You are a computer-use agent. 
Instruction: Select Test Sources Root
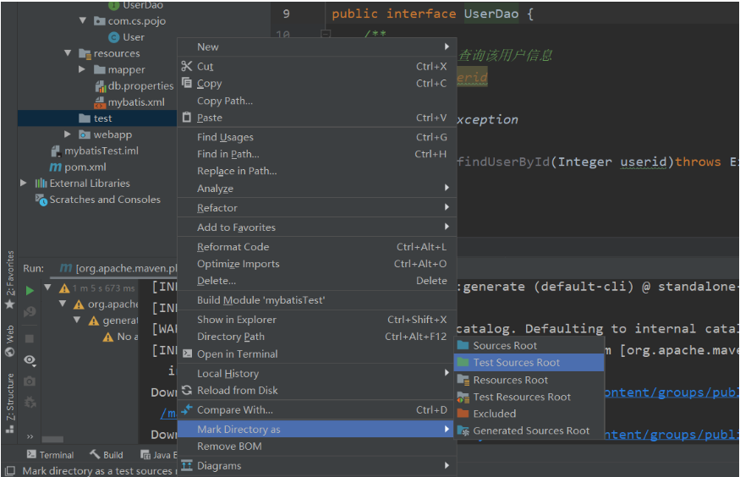(x=529, y=362)
